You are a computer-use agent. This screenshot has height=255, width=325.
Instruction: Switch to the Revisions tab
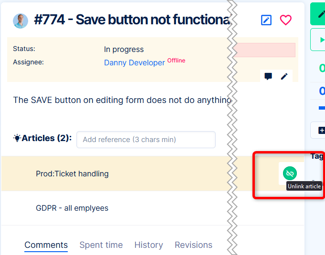[193, 245]
